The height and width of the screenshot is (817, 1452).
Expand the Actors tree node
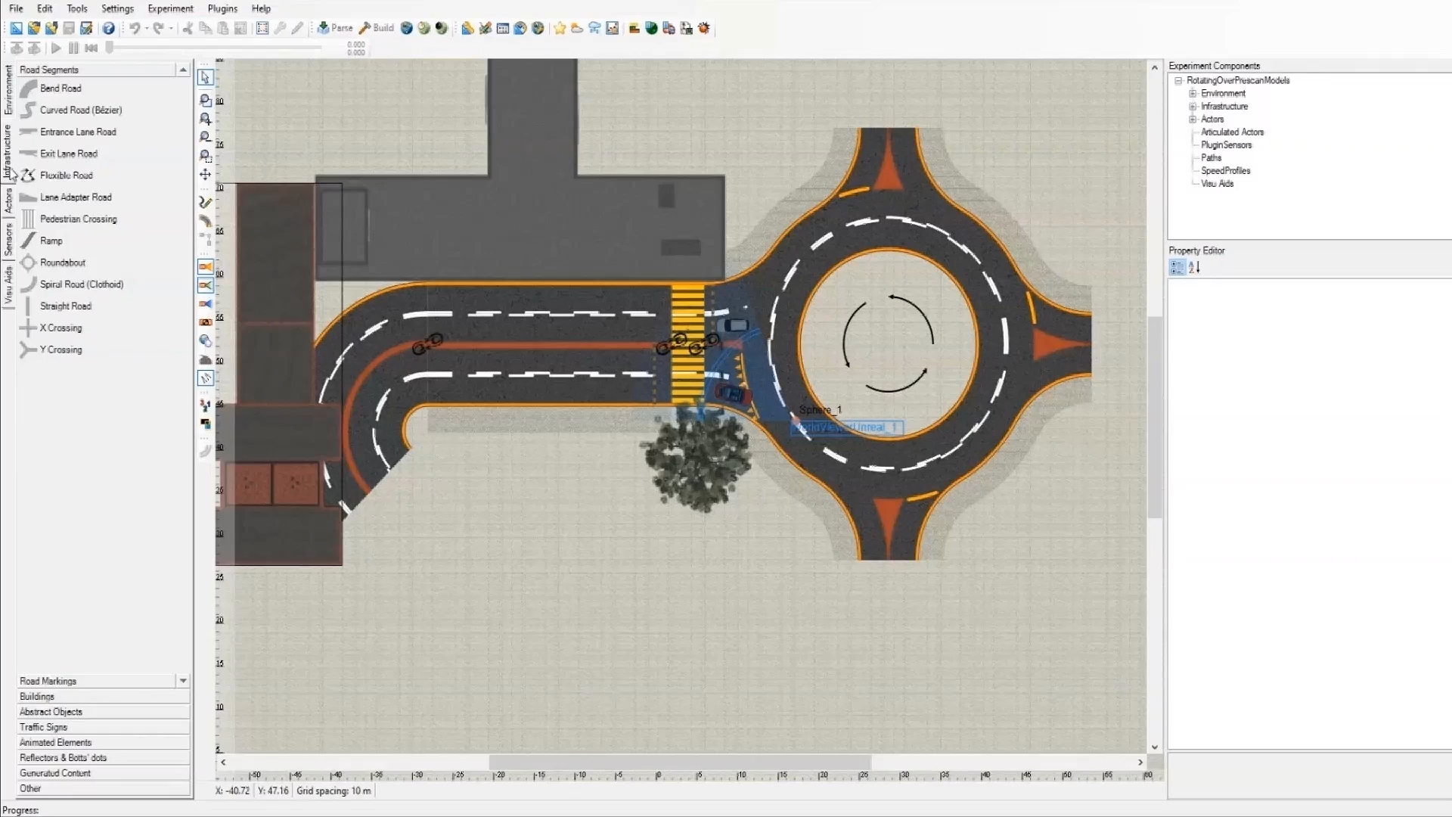(1193, 119)
